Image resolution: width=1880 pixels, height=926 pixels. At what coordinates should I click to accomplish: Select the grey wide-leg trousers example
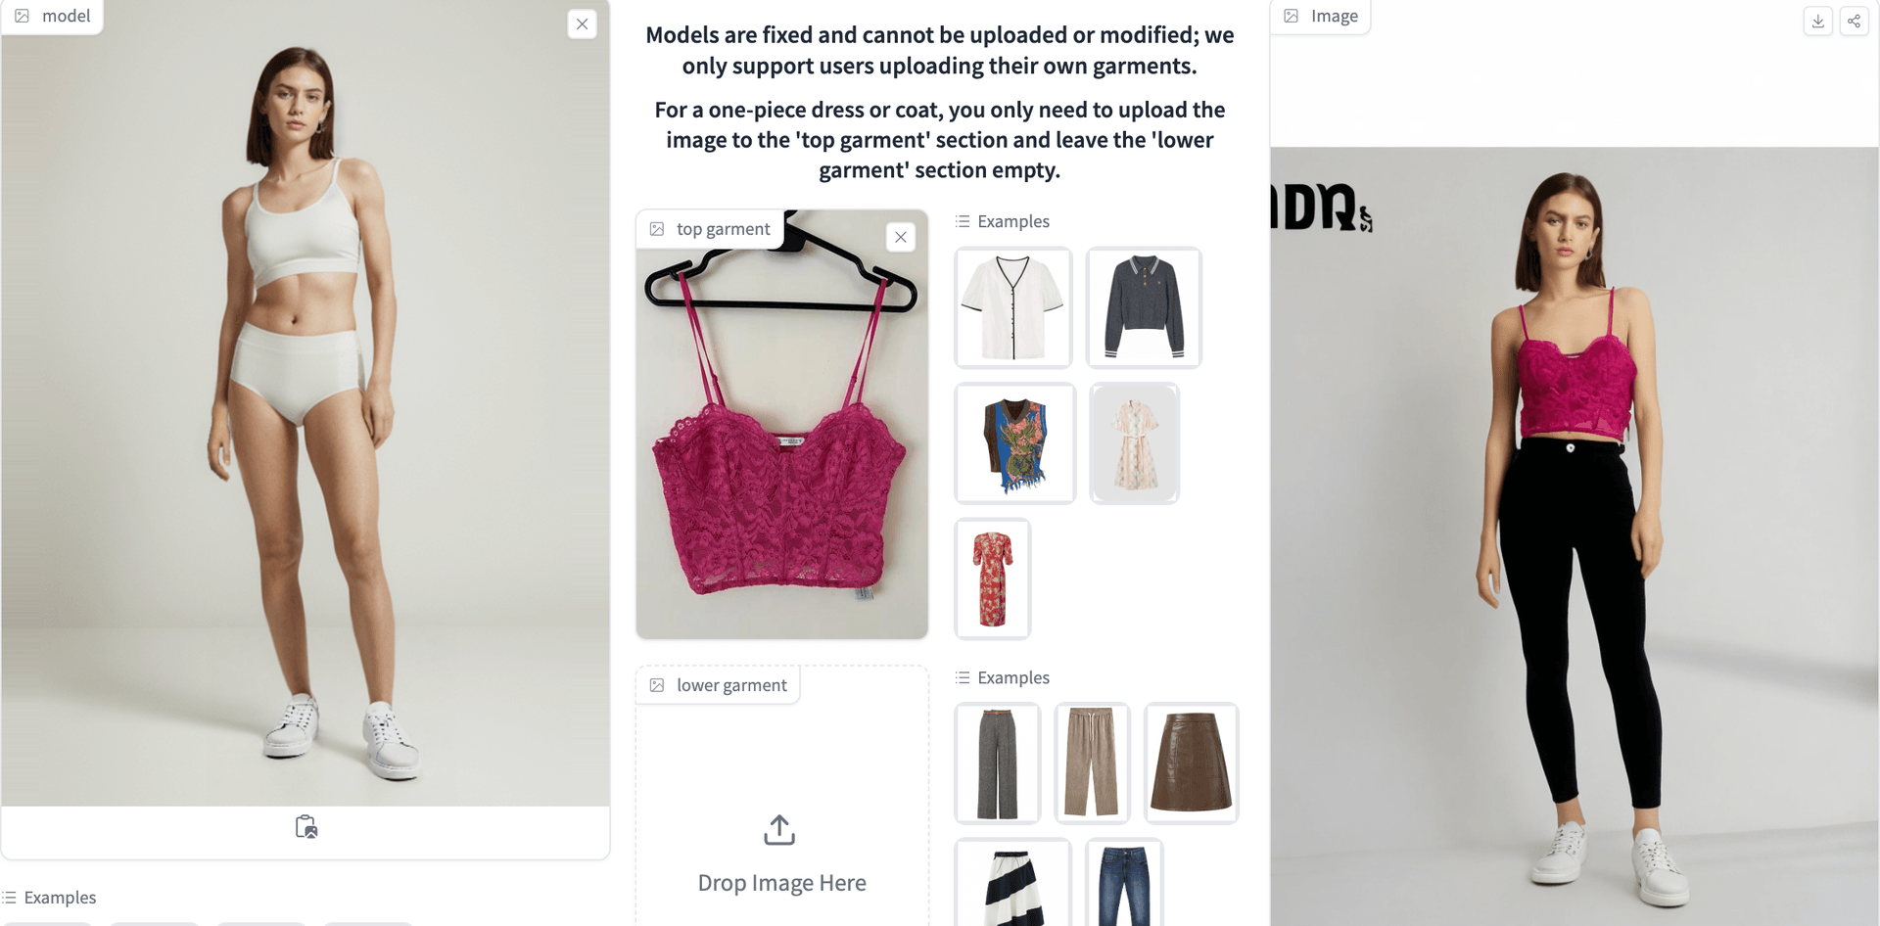998,764
